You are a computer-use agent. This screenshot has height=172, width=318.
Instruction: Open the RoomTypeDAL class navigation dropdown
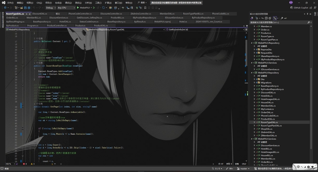[125, 29]
